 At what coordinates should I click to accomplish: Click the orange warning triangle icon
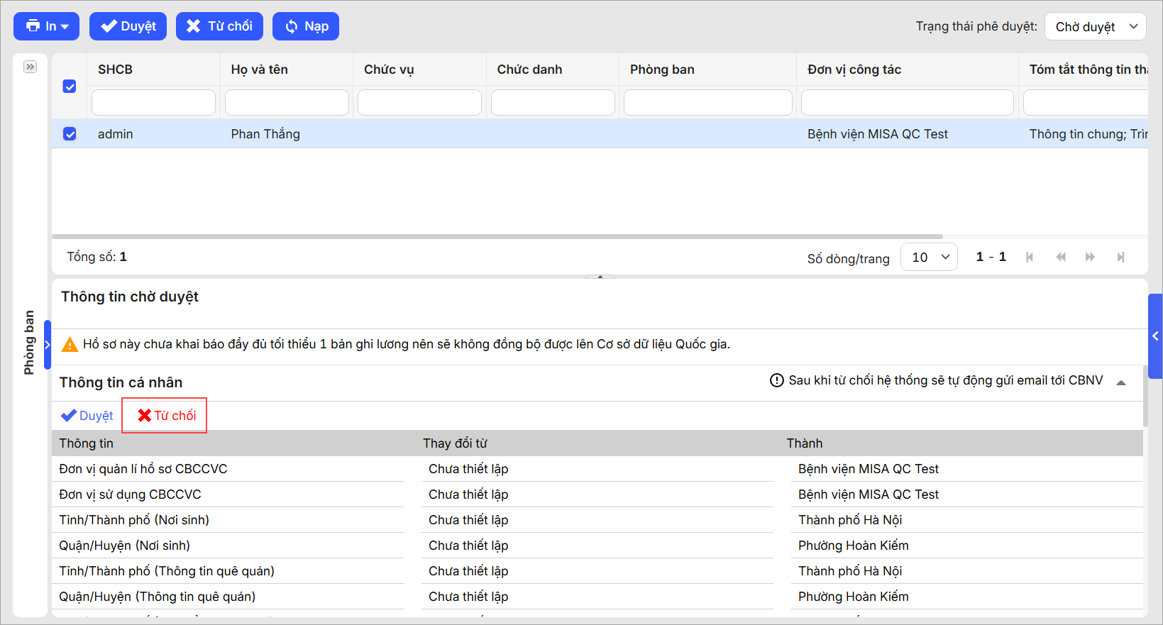(x=70, y=345)
